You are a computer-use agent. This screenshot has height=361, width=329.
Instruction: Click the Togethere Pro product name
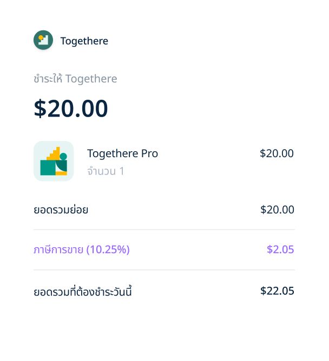click(x=122, y=153)
